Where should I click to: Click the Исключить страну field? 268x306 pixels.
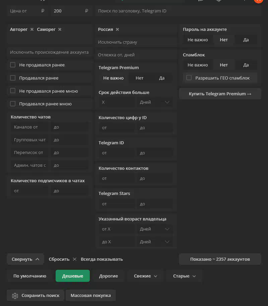coord(136,42)
